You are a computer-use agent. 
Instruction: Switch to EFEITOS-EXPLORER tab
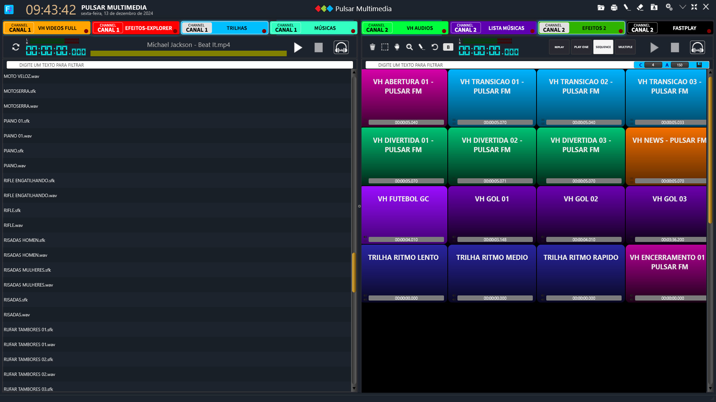tap(135, 28)
